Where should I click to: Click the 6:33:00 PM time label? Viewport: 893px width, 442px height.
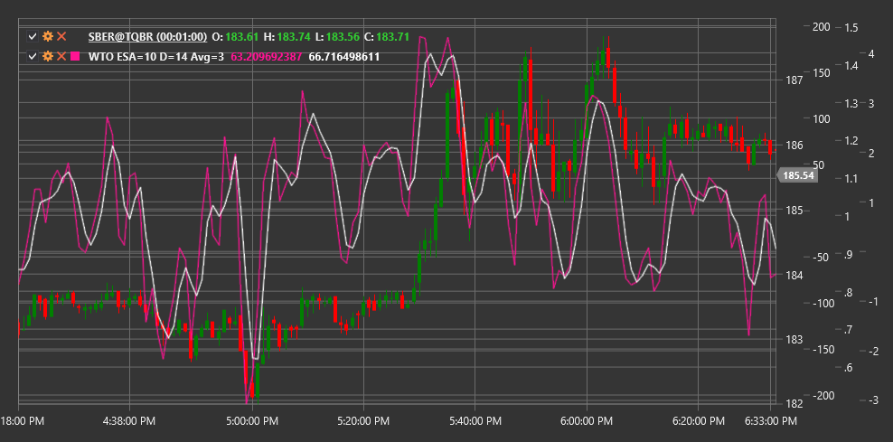(x=771, y=421)
